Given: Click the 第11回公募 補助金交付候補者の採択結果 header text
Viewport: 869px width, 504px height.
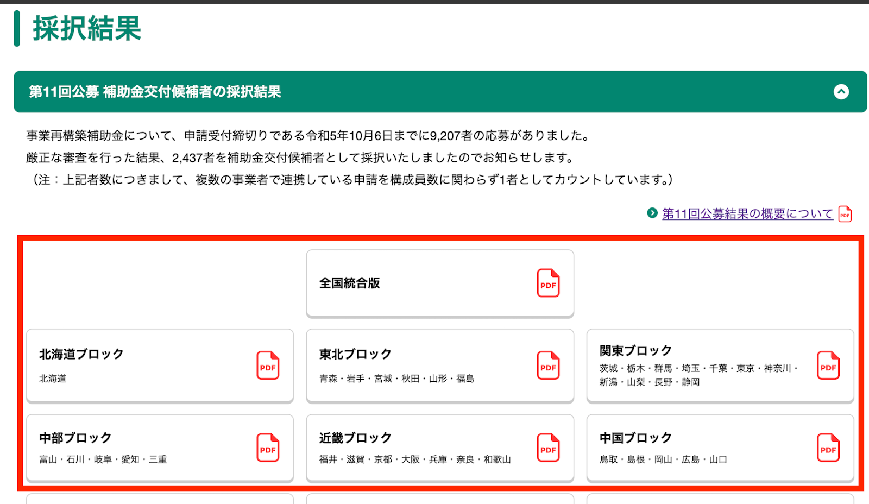Looking at the screenshot, I should [155, 92].
